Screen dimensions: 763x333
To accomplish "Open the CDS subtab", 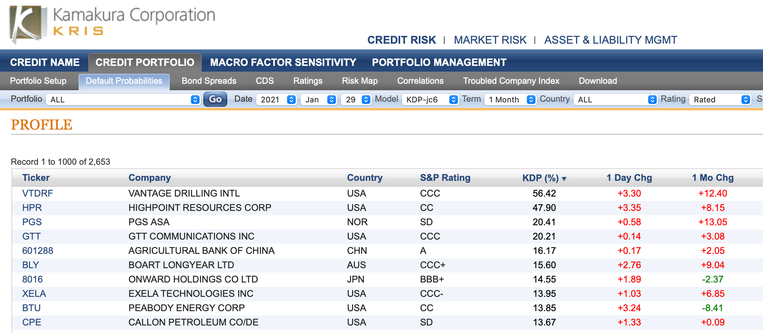I will click(265, 81).
